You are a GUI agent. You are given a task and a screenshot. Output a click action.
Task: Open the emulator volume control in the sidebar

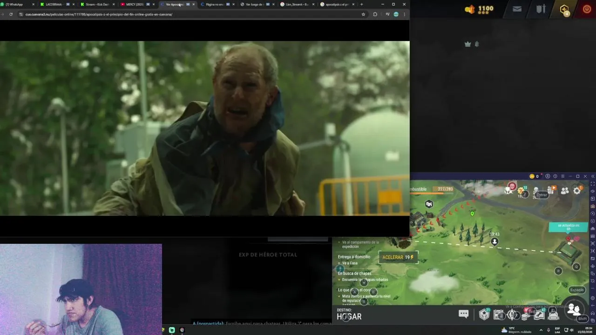pos(592,191)
